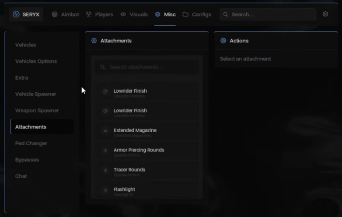Click the Aimbot target icon

[x=55, y=14]
